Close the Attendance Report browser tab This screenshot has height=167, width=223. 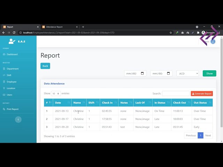[x=77, y=27]
